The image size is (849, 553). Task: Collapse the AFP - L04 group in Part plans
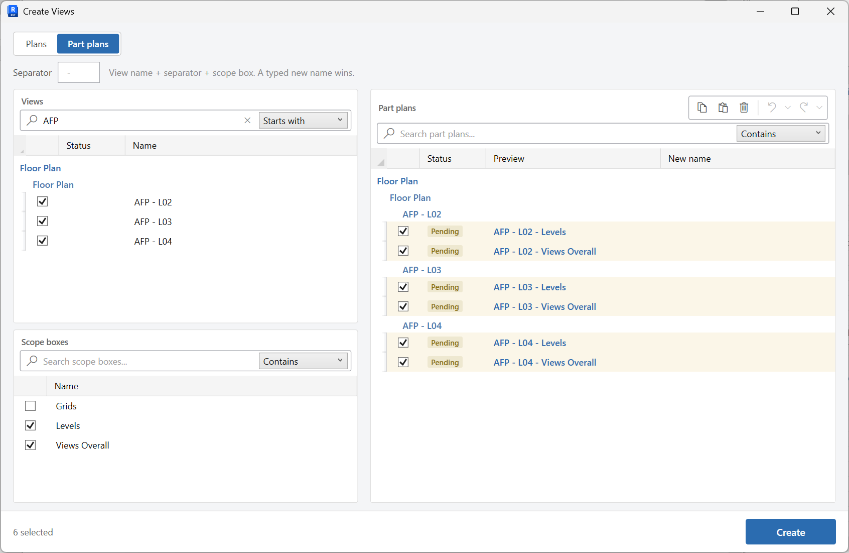coord(422,326)
